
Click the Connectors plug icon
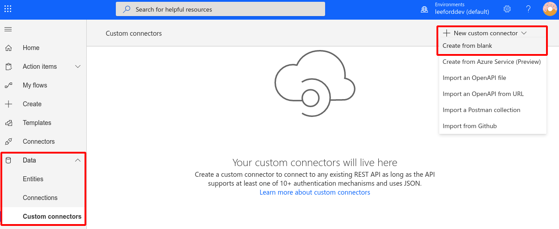point(8,142)
